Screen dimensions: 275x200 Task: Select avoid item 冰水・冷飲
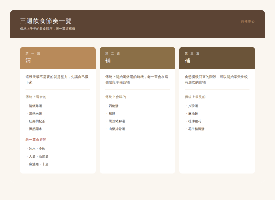click(37, 149)
